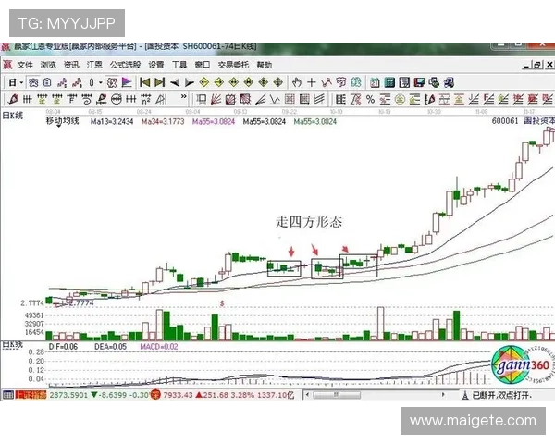Select the red pen drawing tool

[x=13, y=99]
